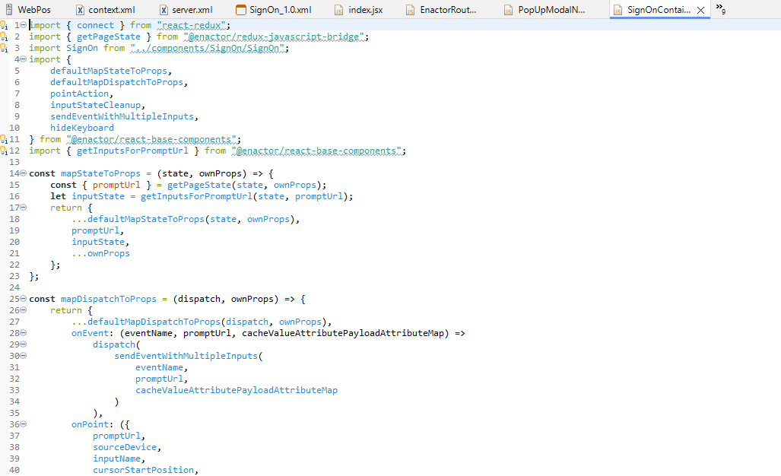
Task: Collapse the import block at line 4
Action: pyautogui.click(x=24, y=59)
